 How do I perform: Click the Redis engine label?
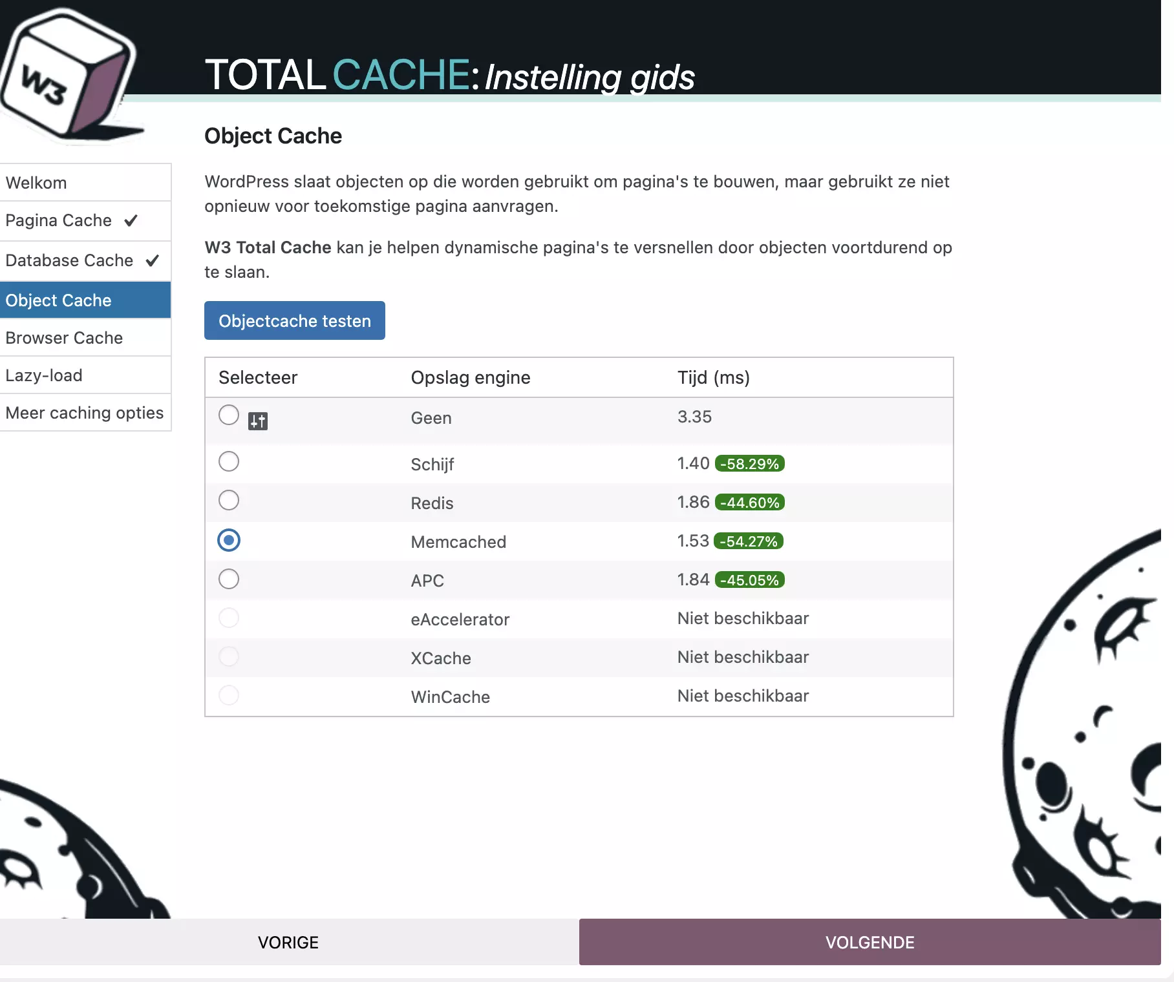point(432,503)
